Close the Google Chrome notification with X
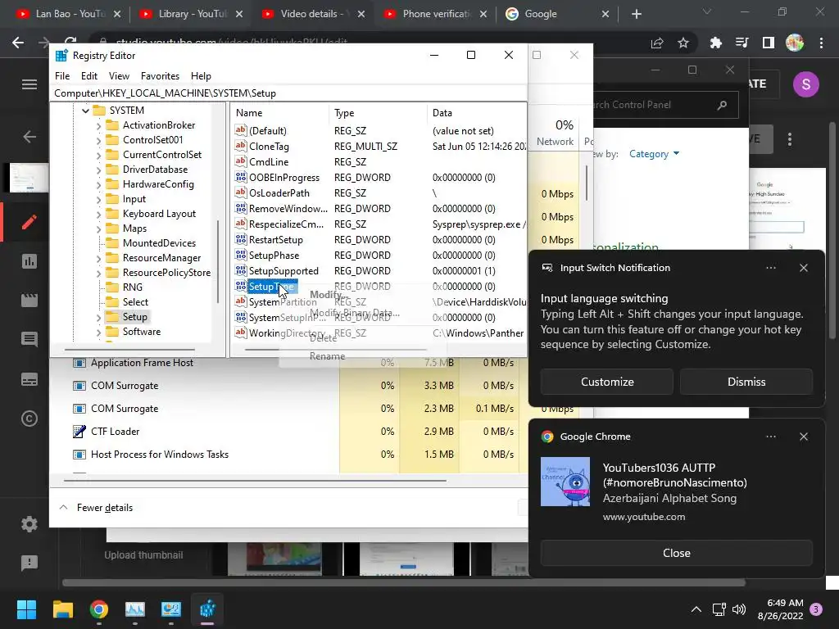 804,437
